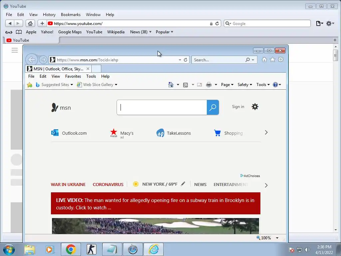
Task: Click the command bar Home icon
Action: point(171,84)
